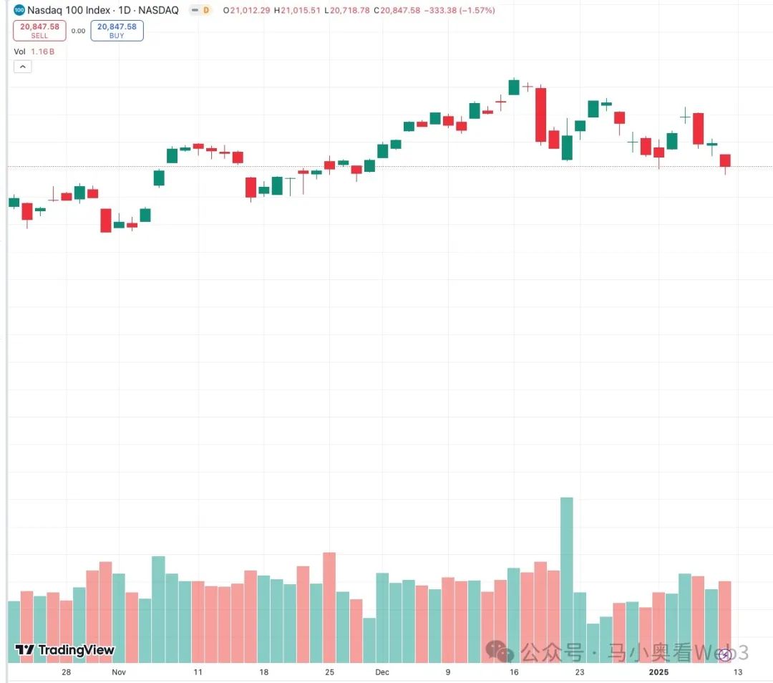Click the close price C20,847.58 readout
The image size is (773, 683).
coord(397,10)
